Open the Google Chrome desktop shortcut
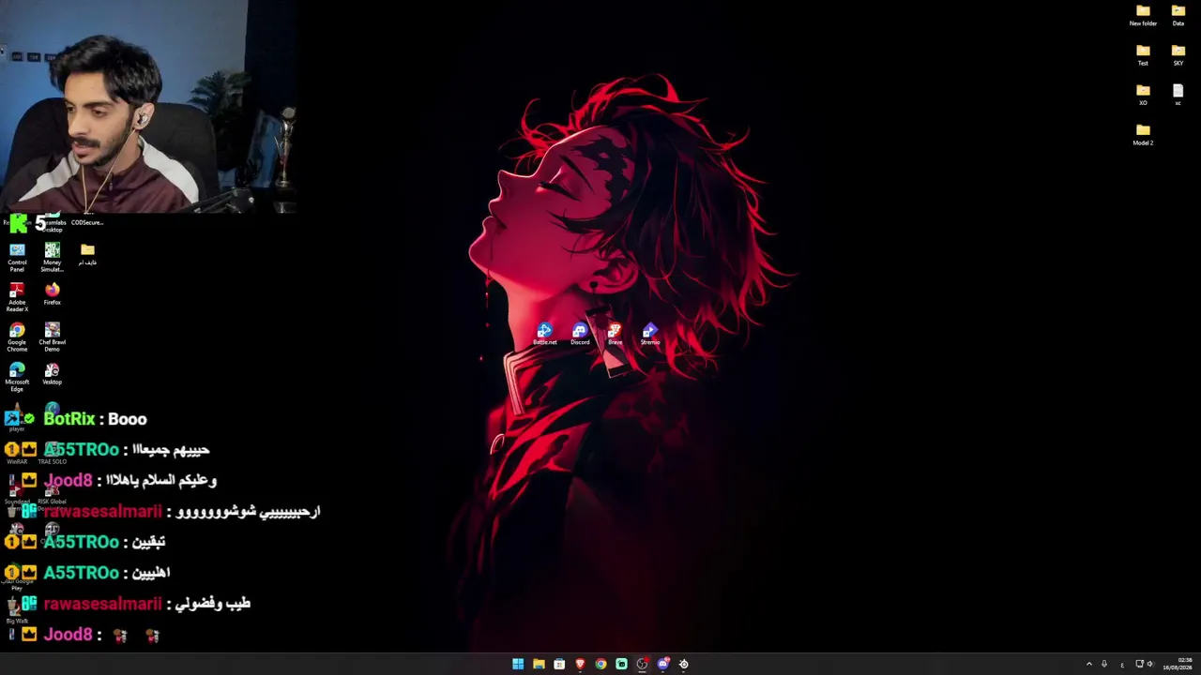 pyautogui.click(x=17, y=337)
